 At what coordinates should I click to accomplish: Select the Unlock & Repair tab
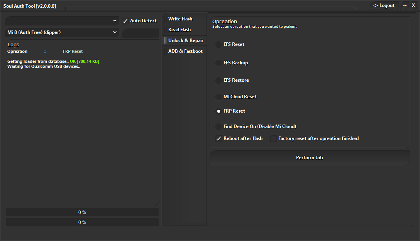[x=186, y=40]
